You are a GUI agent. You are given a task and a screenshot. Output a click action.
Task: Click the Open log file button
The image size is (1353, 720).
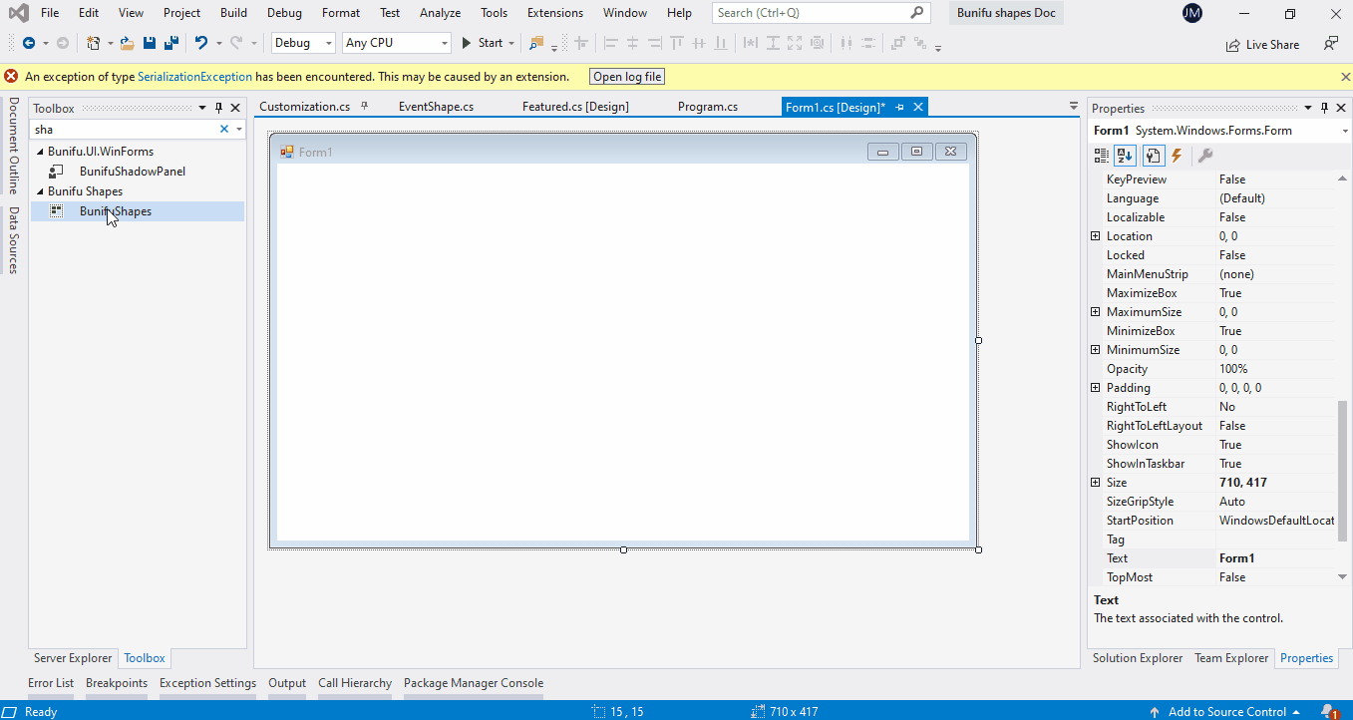pos(627,77)
